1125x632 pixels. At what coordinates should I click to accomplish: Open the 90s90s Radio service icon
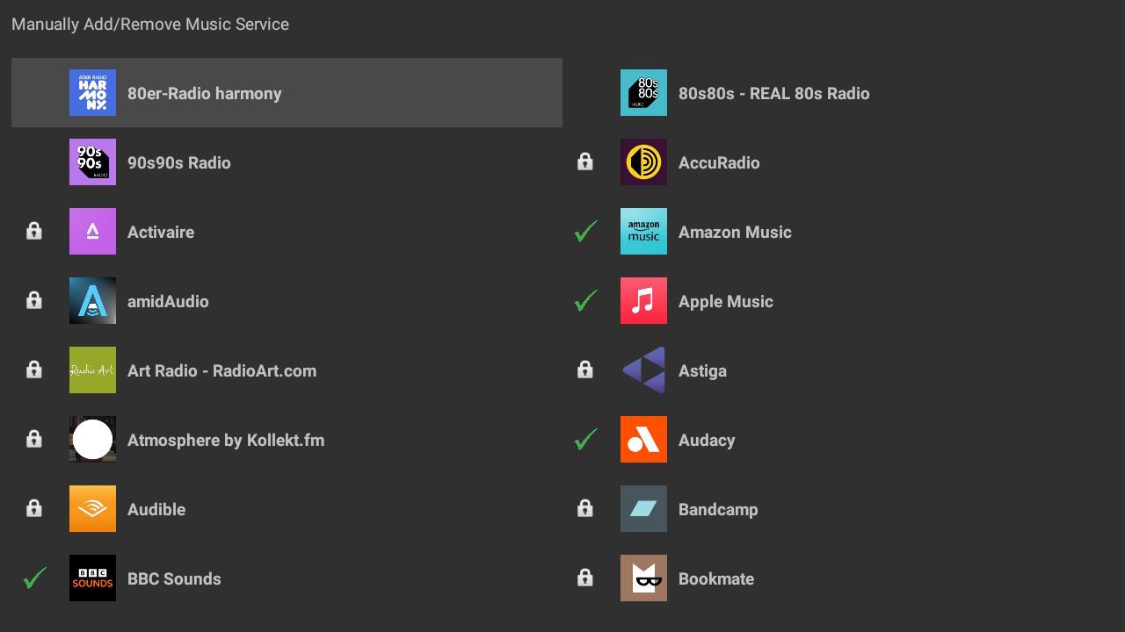tap(92, 162)
